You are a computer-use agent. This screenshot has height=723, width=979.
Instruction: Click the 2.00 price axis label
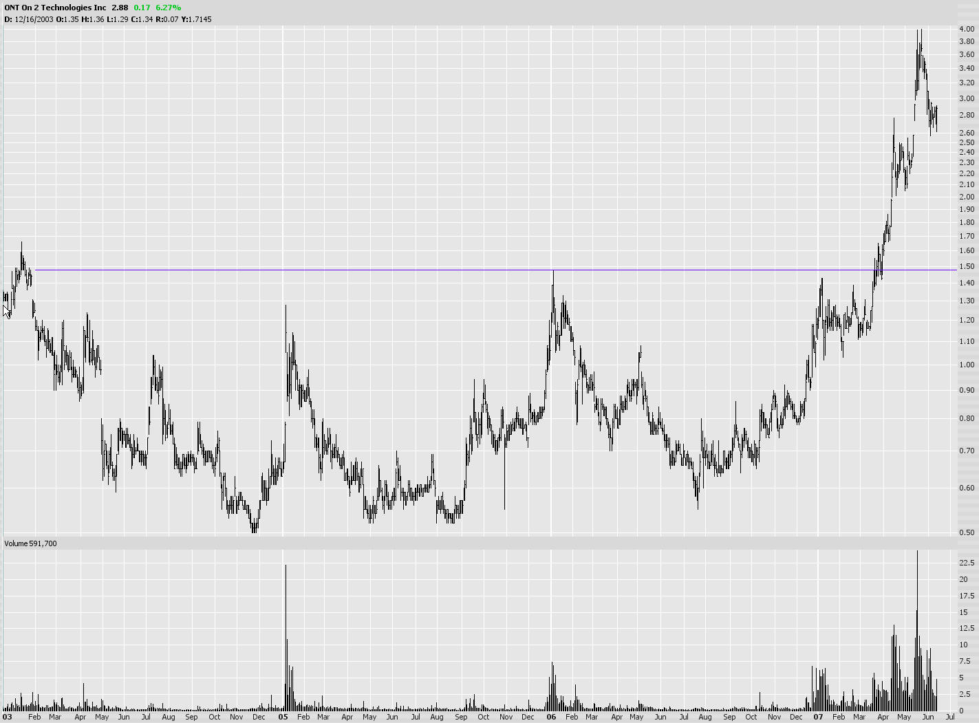tap(967, 197)
